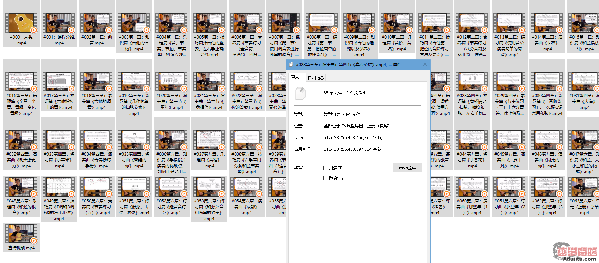
Task: Select #003 知识篇《吉他的结构》video icon
Action: pos(134,23)
